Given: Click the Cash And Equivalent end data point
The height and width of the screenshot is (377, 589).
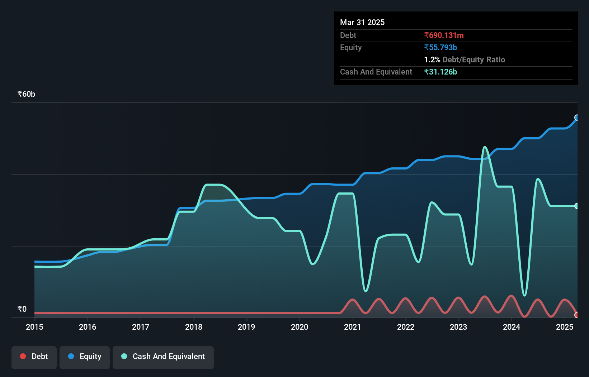Looking at the screenshot, I should click(577, 206).
